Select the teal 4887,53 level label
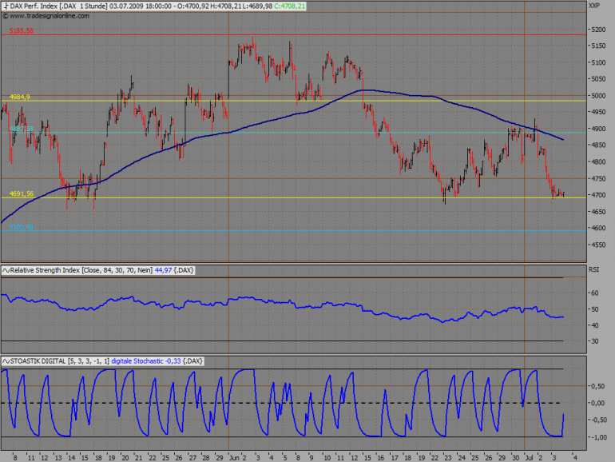615x462 pixels. 22,129
